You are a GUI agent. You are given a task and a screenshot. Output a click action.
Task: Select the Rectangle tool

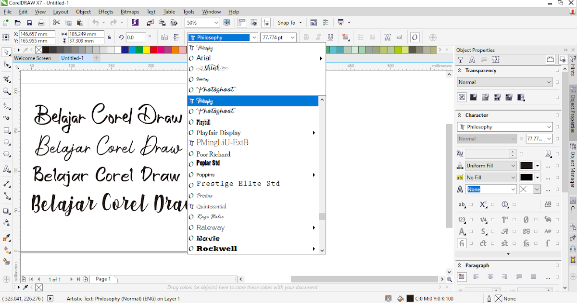click(6, 130)
